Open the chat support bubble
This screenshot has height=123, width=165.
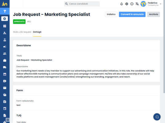tap(157, 117)
